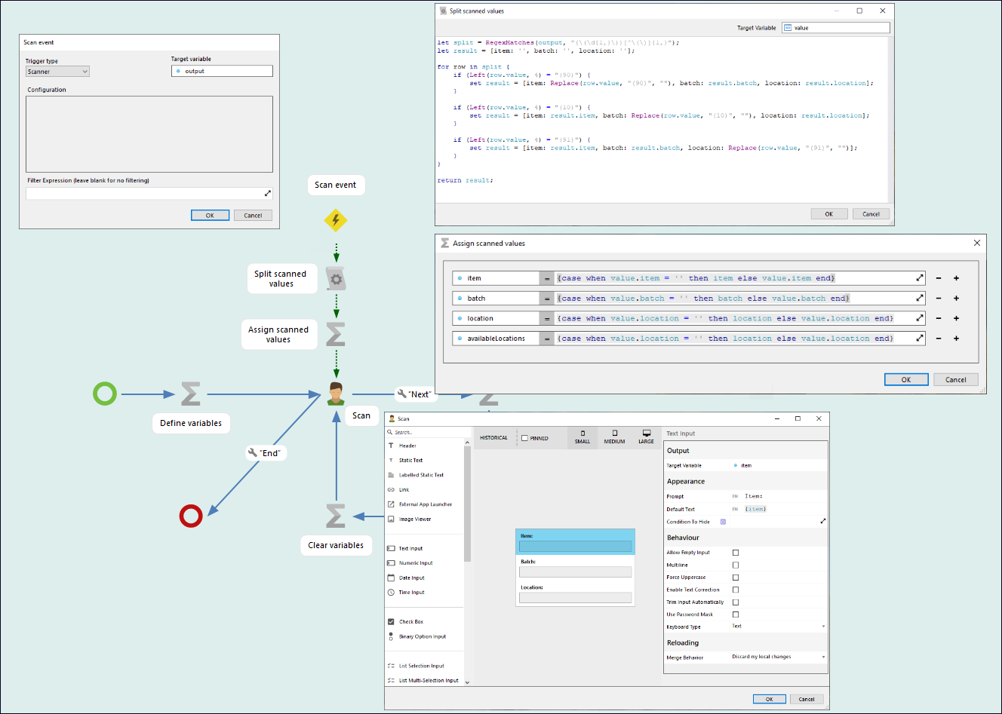Remove the batch assignment row
Viewport: 1002px width, 714px height.
tap(939, 299)
